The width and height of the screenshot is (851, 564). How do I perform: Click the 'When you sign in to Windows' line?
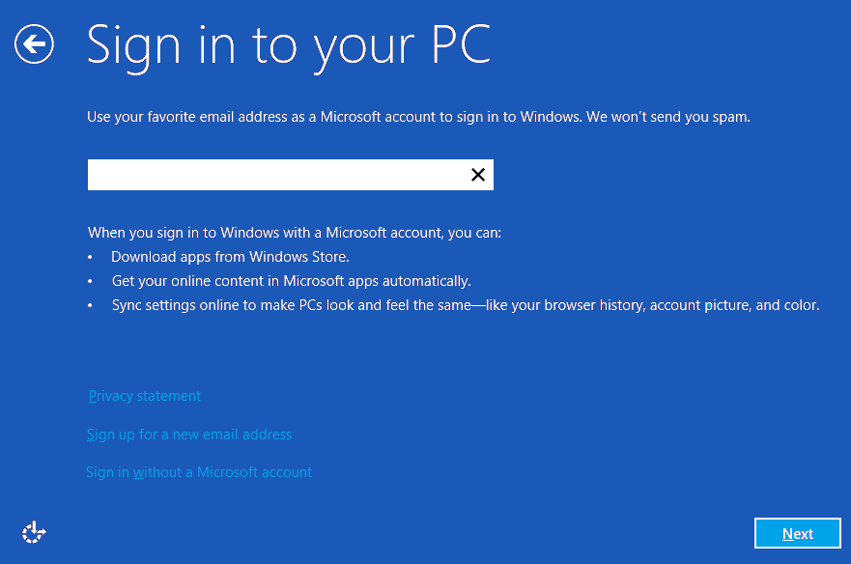pos(295,233)
